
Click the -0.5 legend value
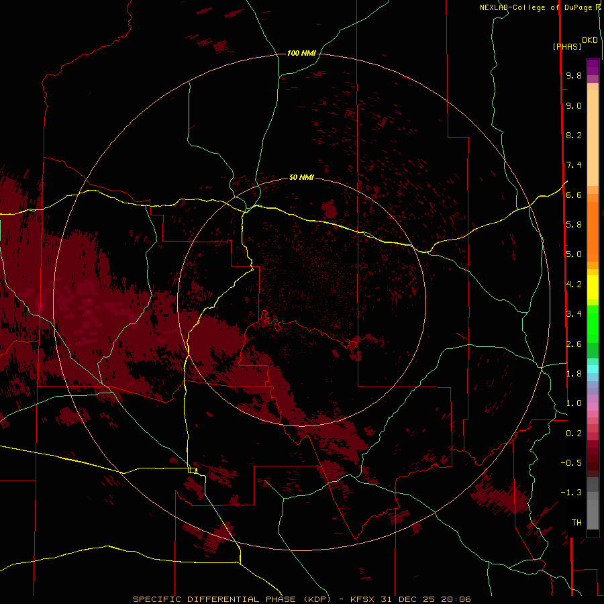571,463
